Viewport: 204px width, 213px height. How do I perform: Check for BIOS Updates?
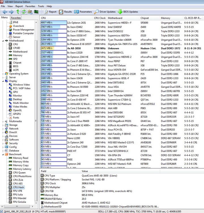128,12
